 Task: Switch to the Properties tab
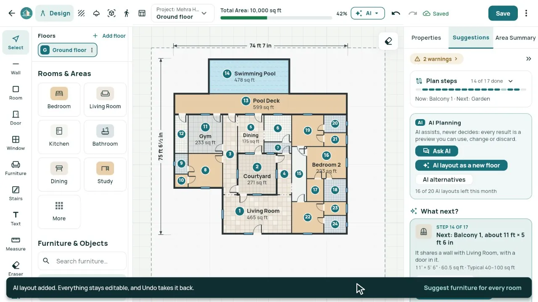(426, 38)
